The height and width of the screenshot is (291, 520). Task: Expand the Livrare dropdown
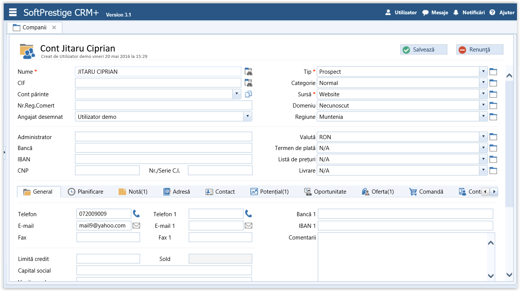pos(483,171)
